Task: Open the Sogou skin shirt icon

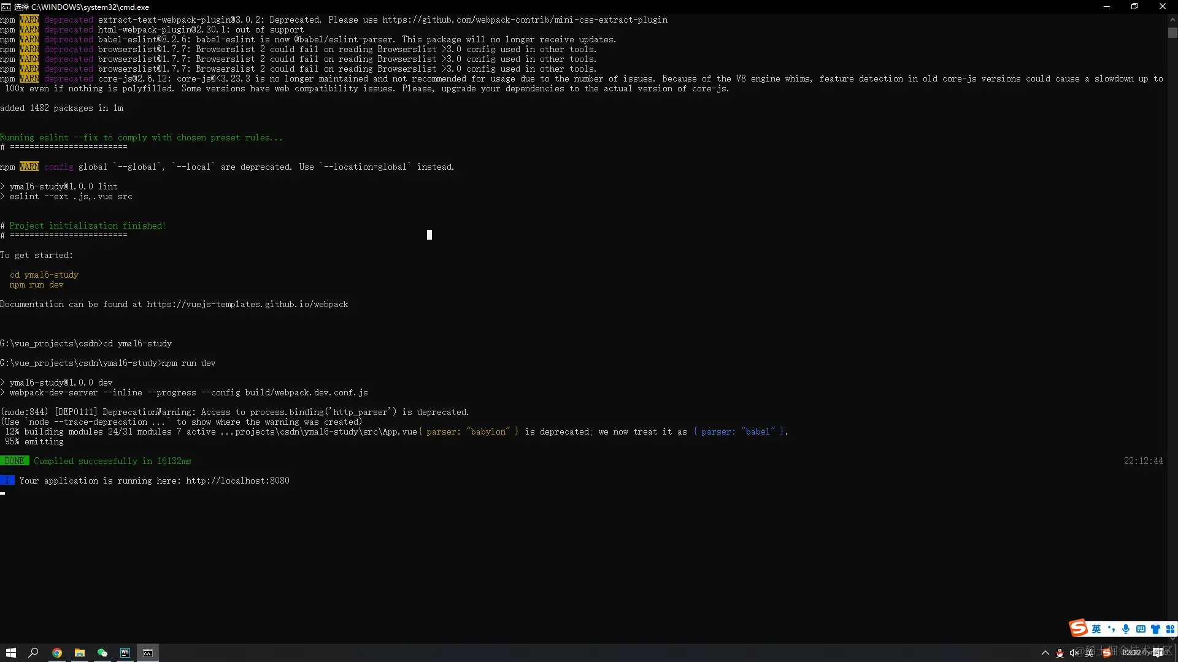Action: (x=1155, y=629)
